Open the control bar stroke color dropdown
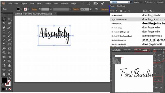The image size is (165, 93). click(x=28, y=9)
